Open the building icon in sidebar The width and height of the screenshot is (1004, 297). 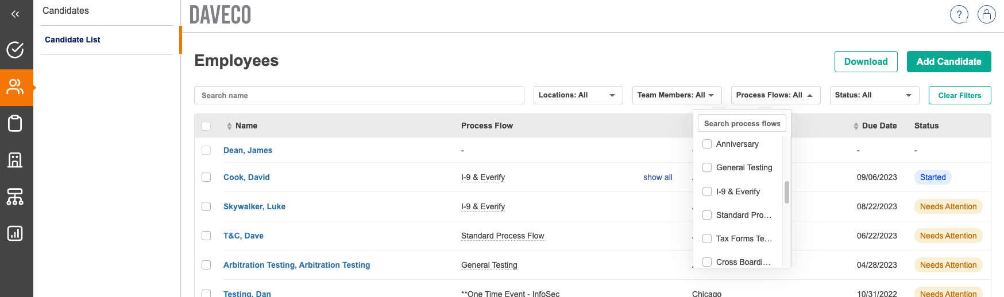coord(16,160)
